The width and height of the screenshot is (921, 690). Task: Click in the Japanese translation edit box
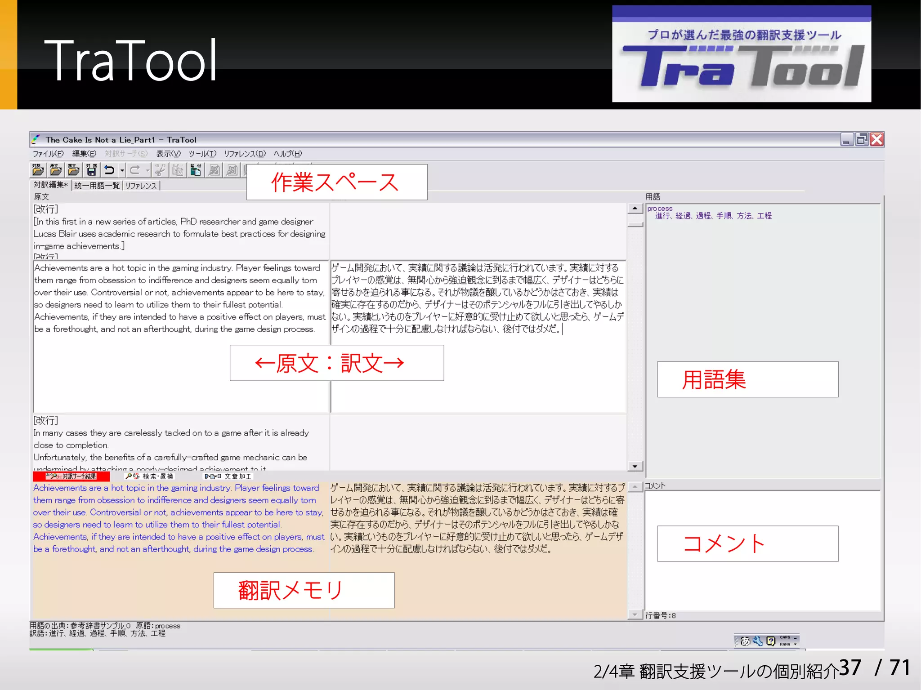point(478,336)
